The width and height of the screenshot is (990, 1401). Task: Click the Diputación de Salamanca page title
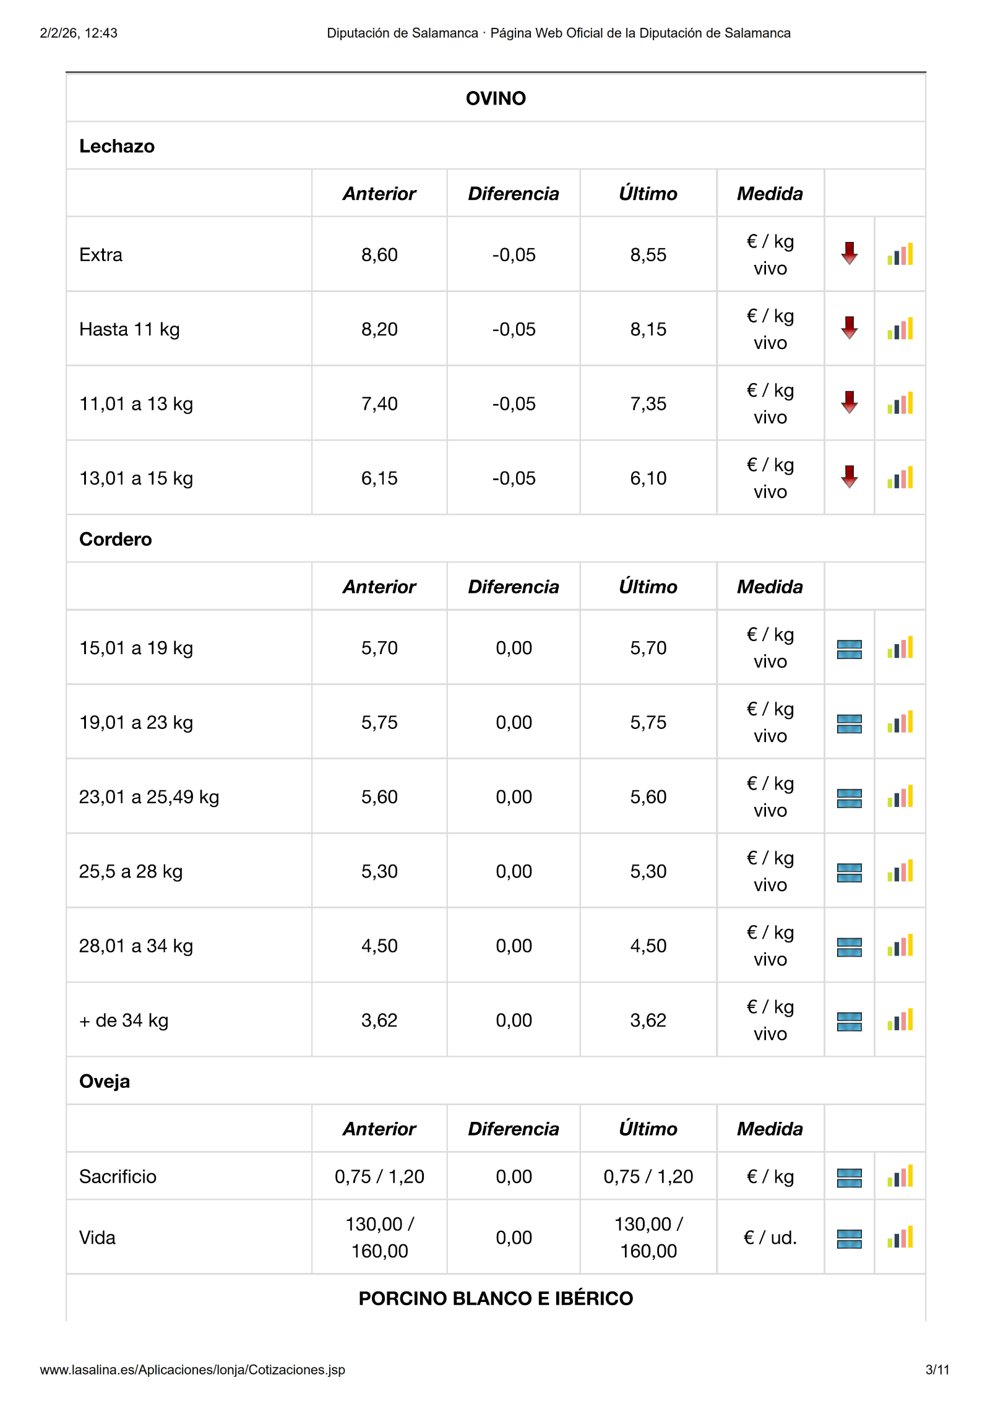[558, 33]
